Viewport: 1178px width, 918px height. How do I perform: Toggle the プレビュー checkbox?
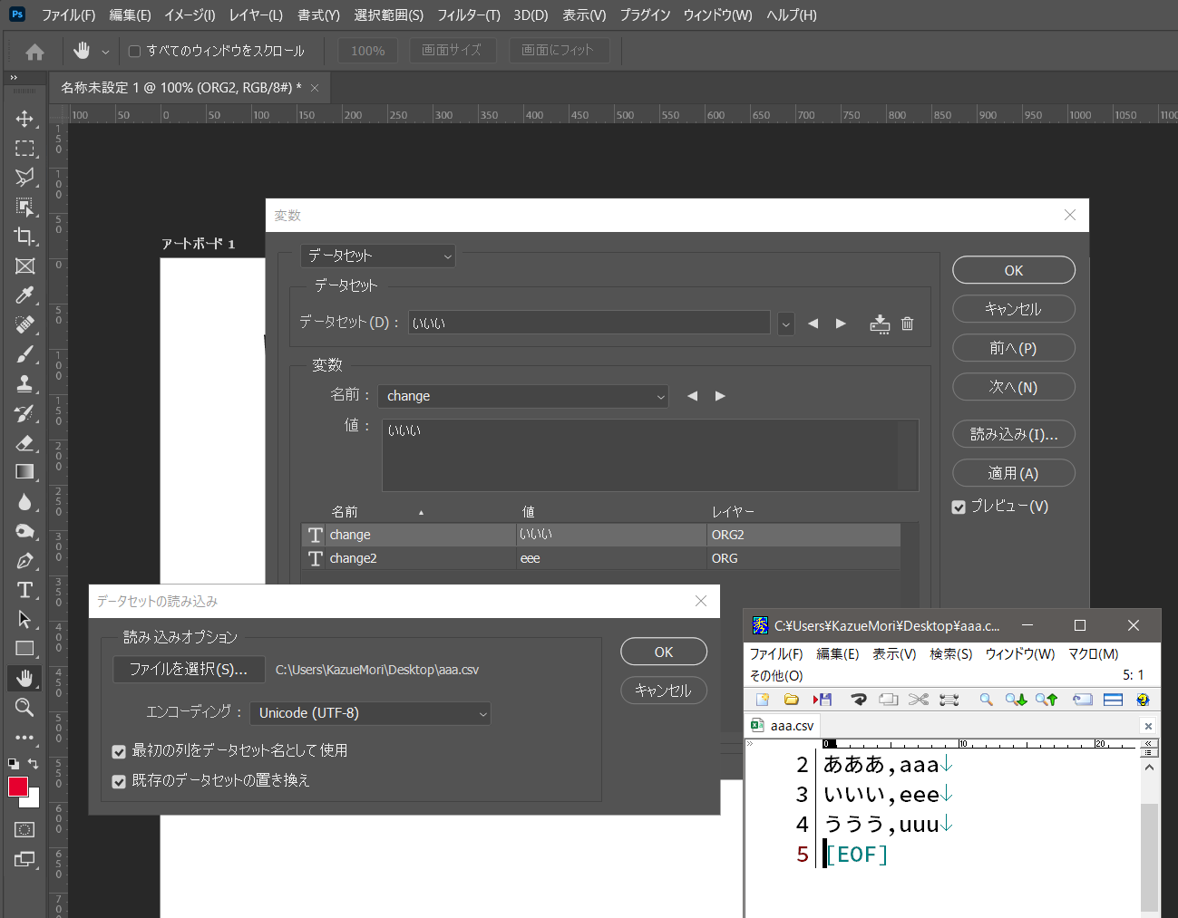(959, 507)
